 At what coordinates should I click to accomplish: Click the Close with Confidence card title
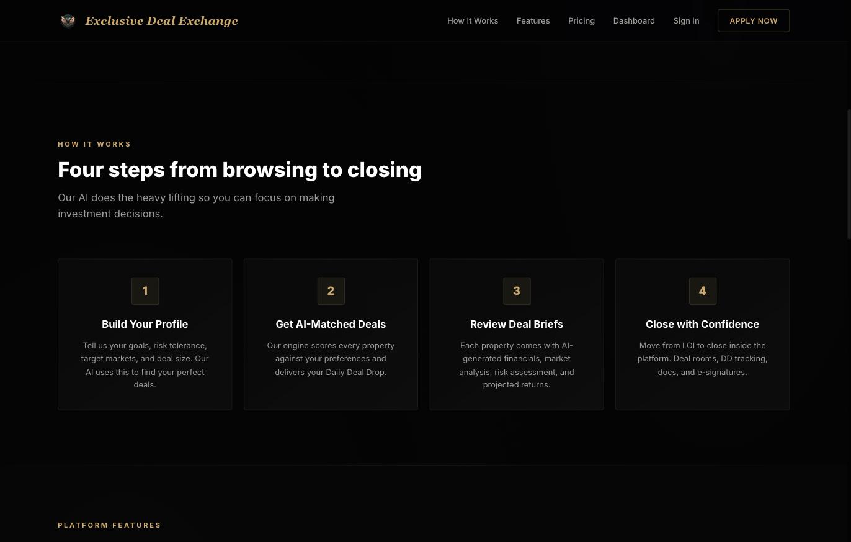point(703,324)
